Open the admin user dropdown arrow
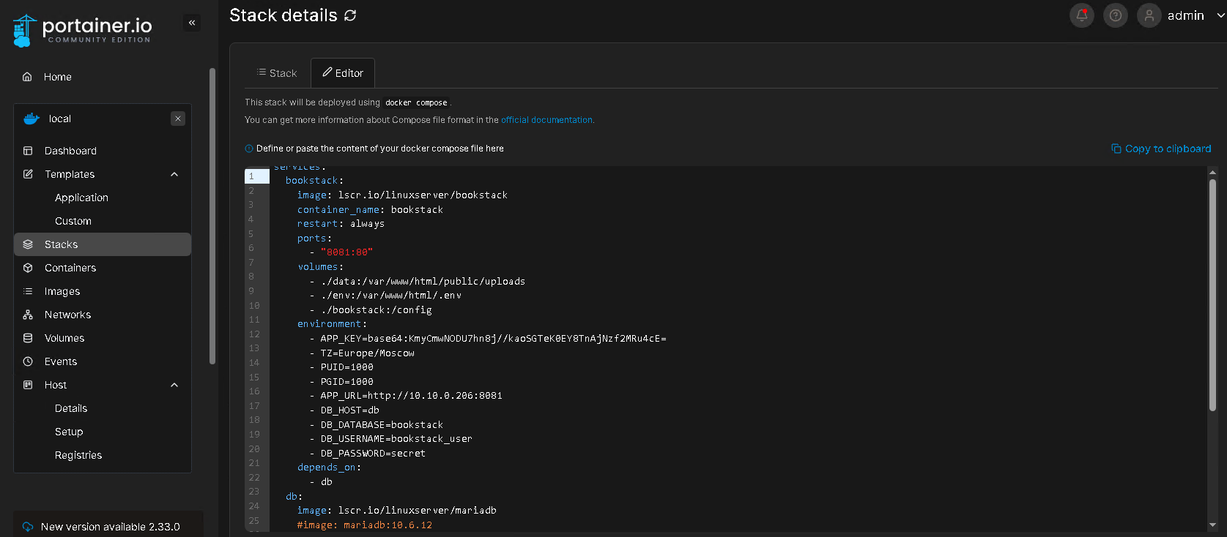The width and height of the screenshot is (1227, 537). (x=1220, y=15)
